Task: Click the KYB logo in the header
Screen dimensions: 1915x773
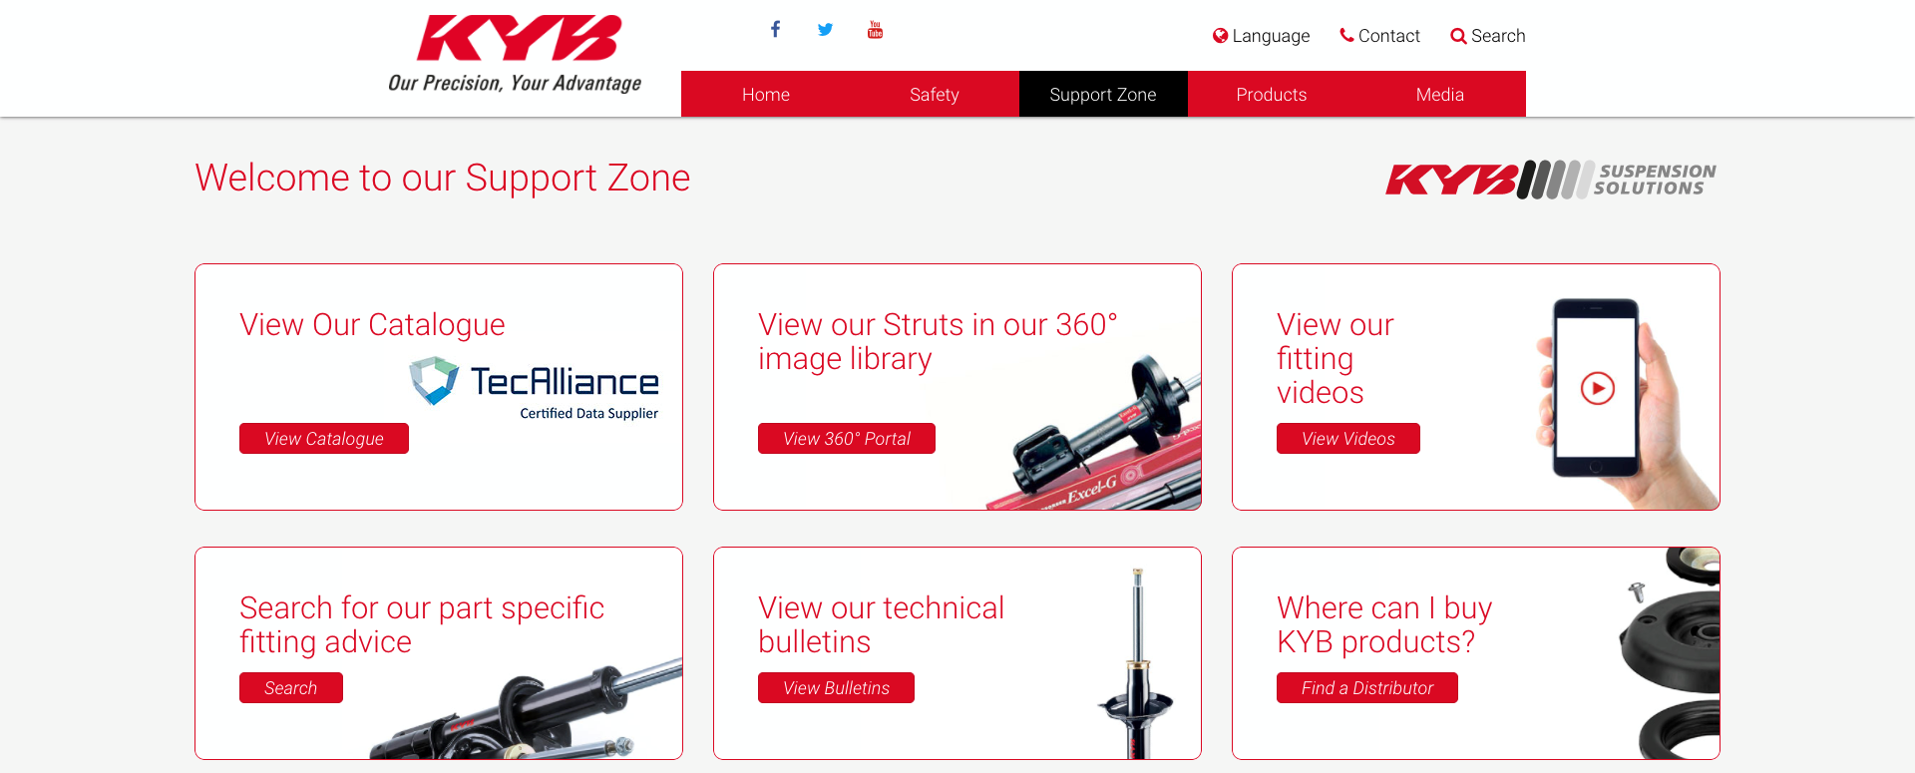Action: click(516, 54)
